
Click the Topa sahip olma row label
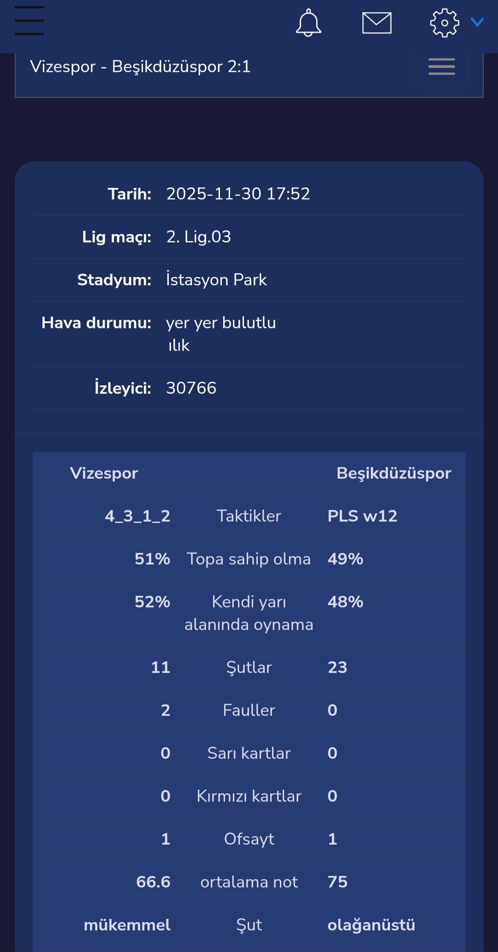click(x=249, y=559)
